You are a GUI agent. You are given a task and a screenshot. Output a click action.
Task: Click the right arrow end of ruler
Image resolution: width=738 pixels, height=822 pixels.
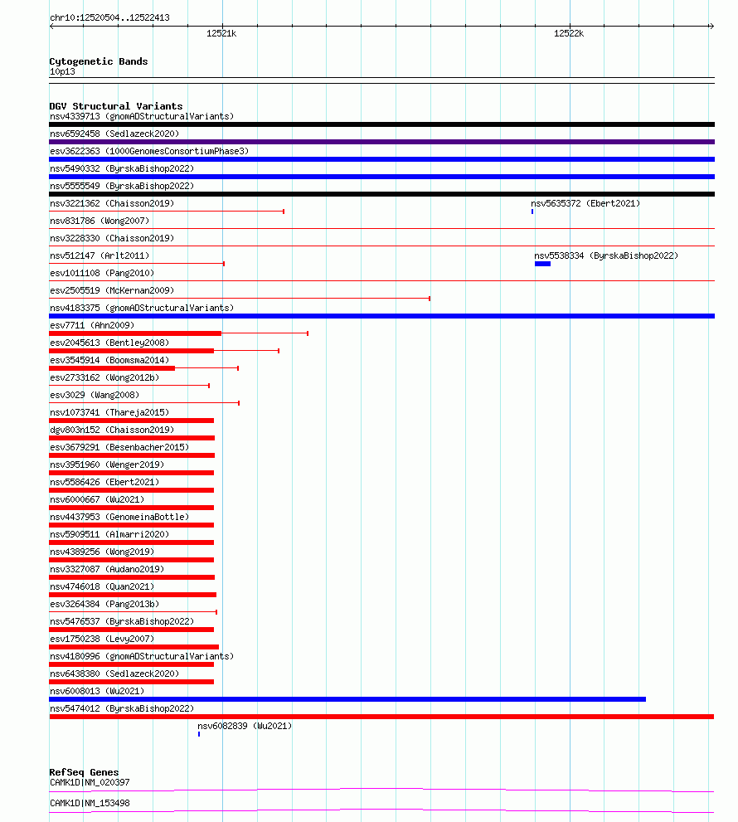[711, 26]
